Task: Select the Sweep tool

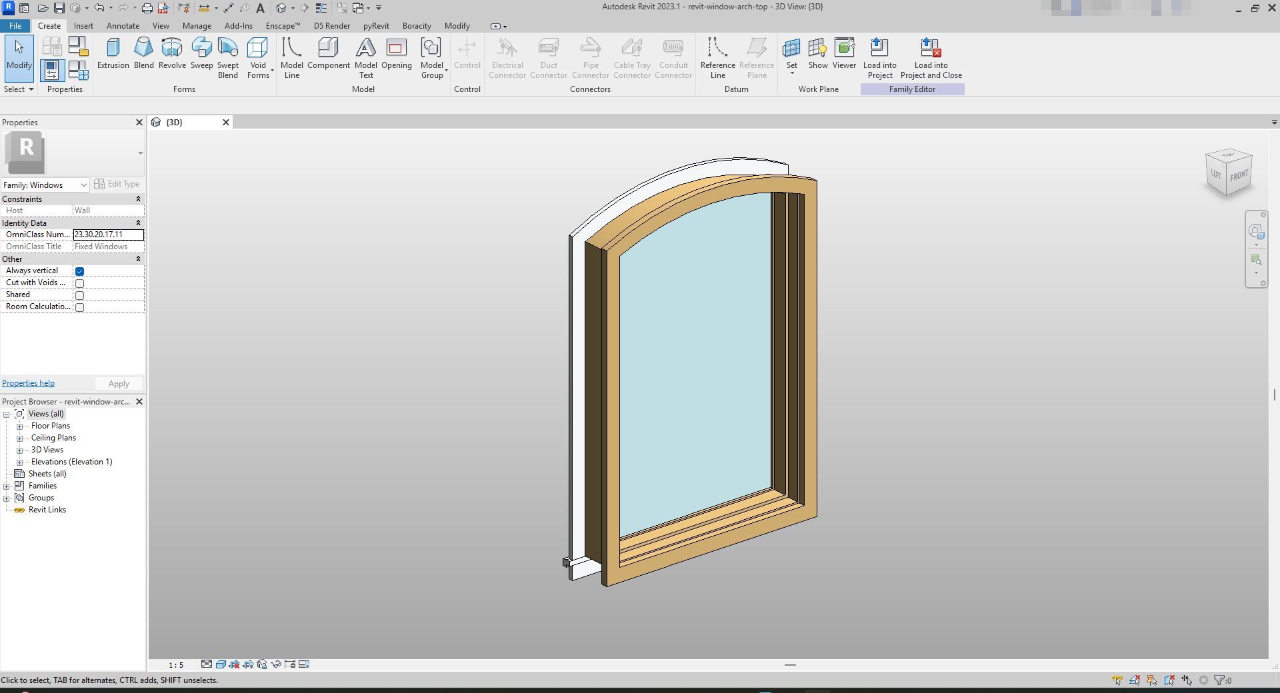Action: pyautogui.click(x=201, y=53)
